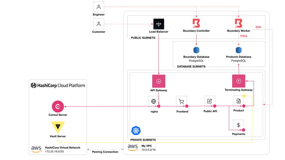Click the nginx label
This screenshot has width=285, height=160.
(154, 112)
